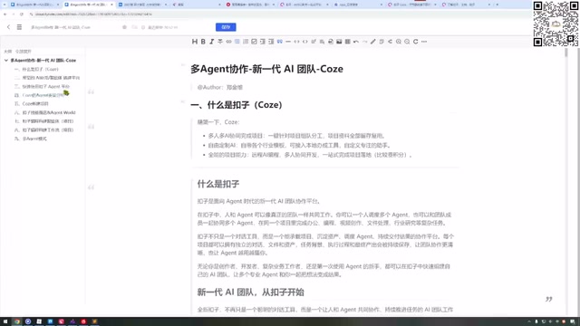
Task: Click the circular refresh icon in editor toolbar
Action: pyautogui.click(x=415, y=42)
